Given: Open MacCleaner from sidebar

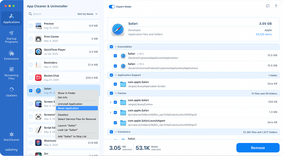Looking at the screenshot, I should pyautogui.click(x=12, y=136).
